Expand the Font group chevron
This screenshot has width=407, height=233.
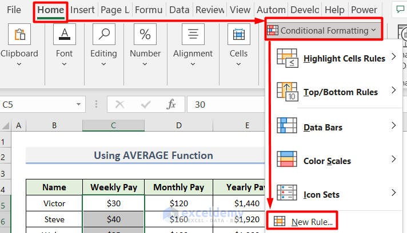(x=64, y=64)
